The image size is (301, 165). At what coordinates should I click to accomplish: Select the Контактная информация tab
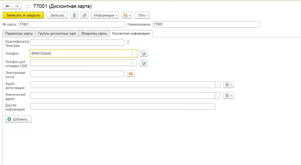tap(131, 33)
